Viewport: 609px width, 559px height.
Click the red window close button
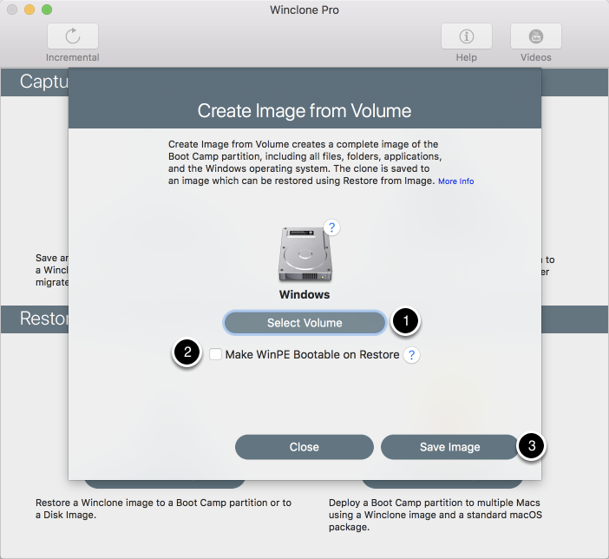[12, 10]
